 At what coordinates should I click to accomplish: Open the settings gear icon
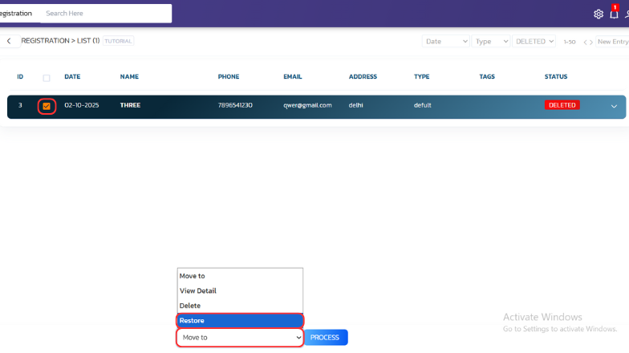click(x=598, y=14)
